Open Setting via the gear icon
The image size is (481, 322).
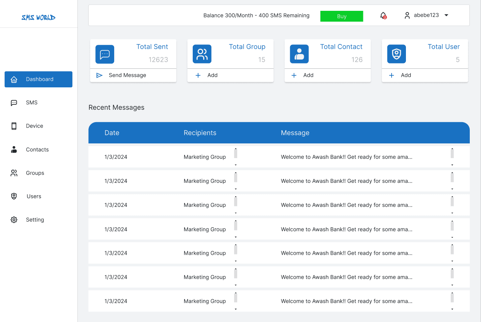(14, 220)
